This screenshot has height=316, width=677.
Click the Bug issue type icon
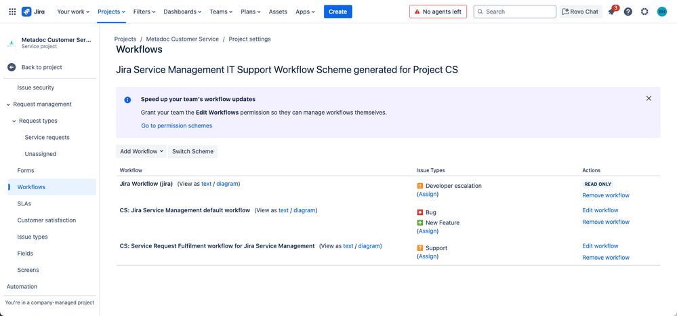click(x=420, y=212)
